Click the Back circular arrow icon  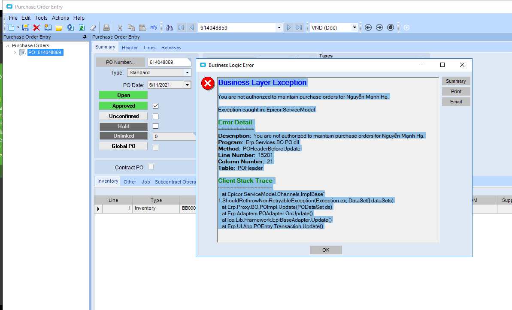point(368,28)
